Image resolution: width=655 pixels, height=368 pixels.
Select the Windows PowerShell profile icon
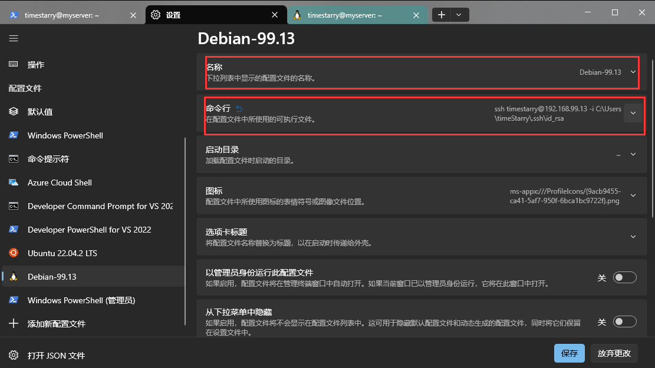click(14, 135)
